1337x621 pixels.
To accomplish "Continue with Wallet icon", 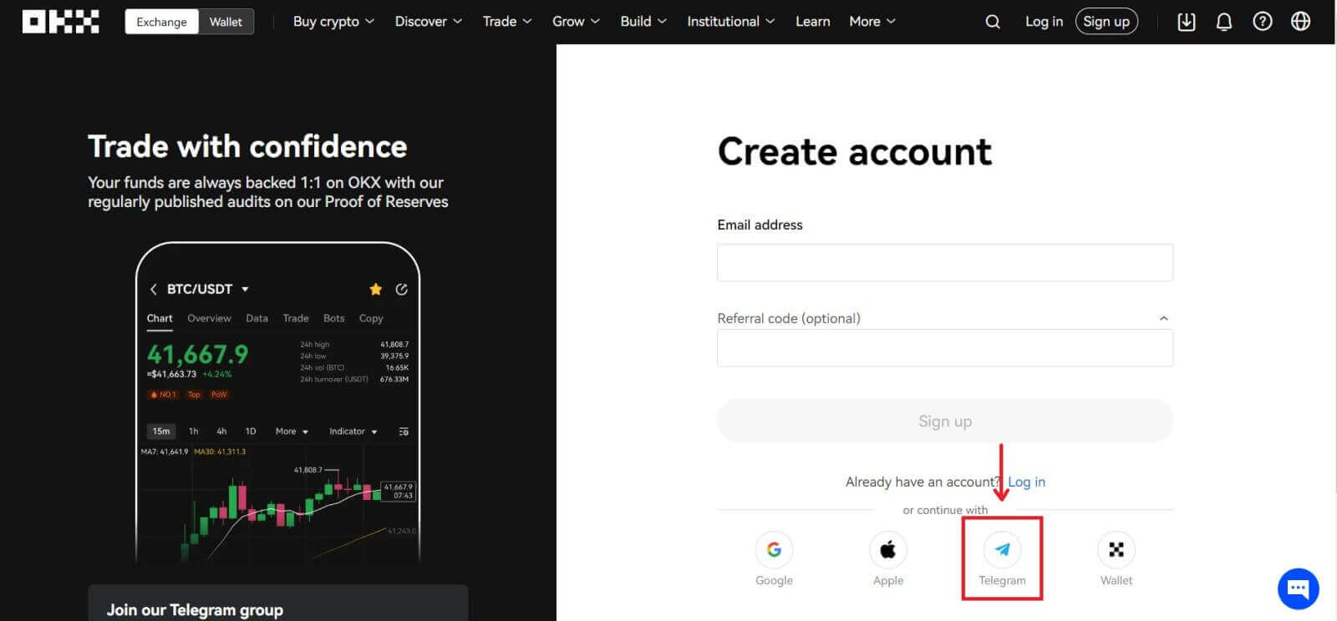I will (x=1116, y=550).
